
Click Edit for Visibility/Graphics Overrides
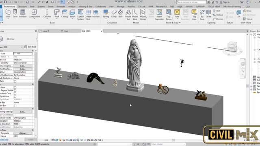(x=23, y=66)
